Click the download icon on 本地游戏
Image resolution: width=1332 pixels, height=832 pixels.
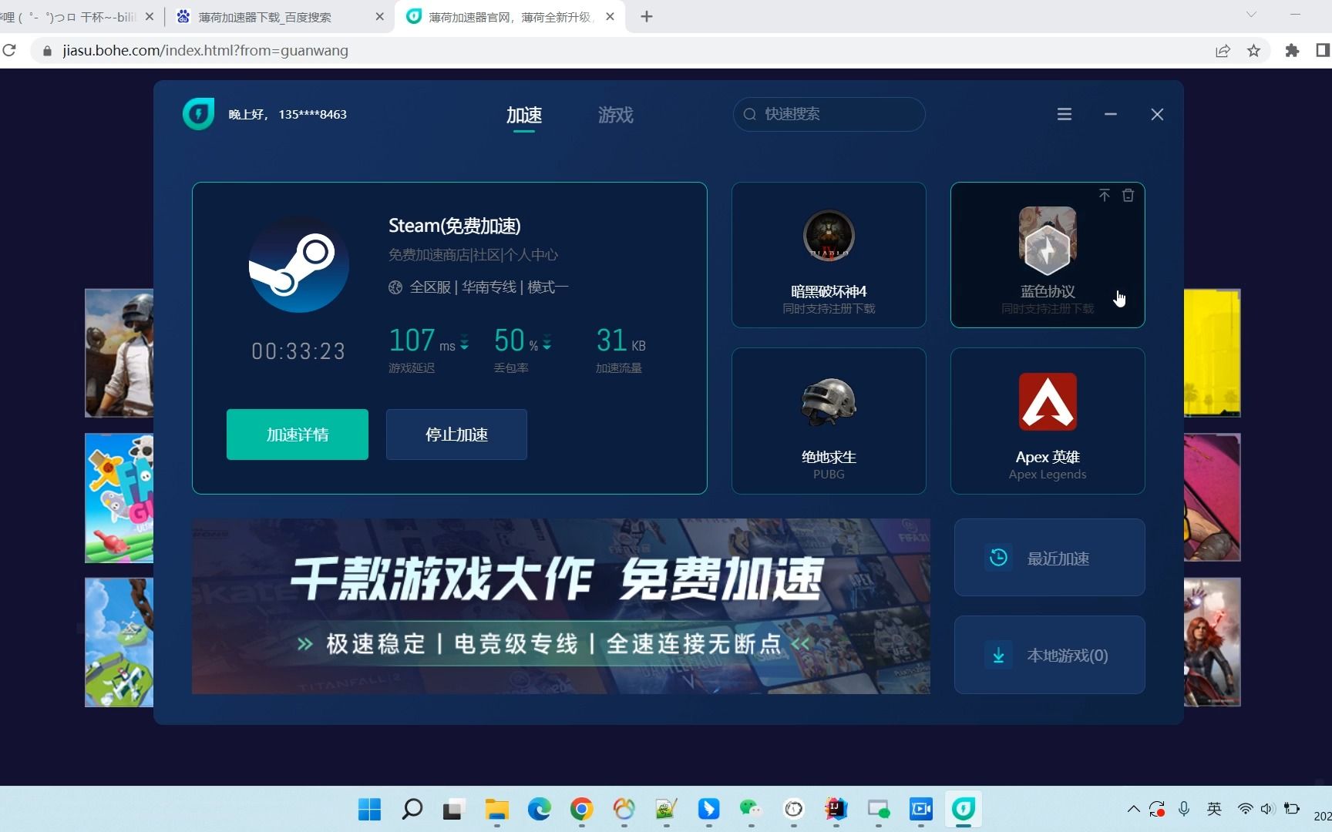click(x=998, y=656)
